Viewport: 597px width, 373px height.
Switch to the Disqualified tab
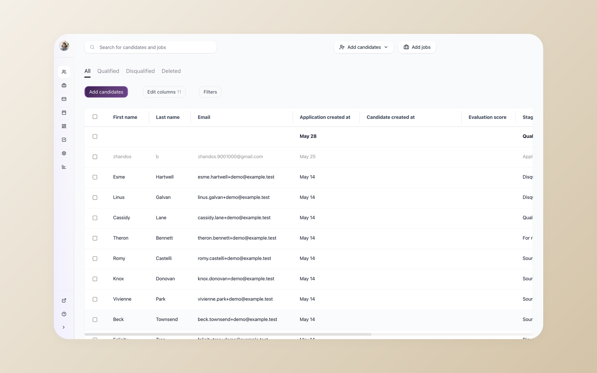(x=140, y=71)
